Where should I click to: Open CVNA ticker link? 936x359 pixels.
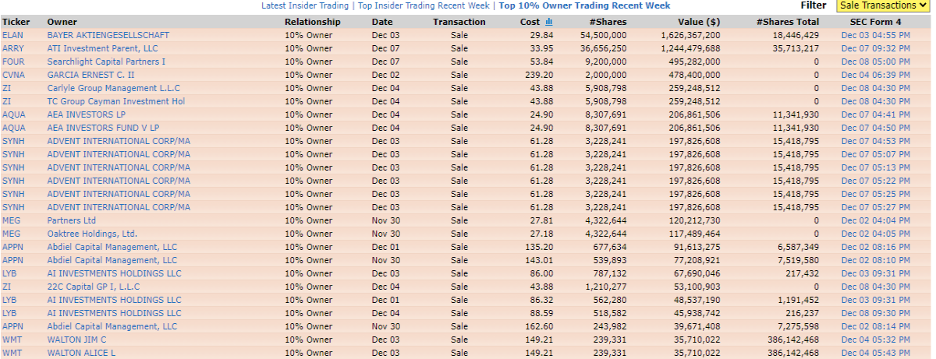pos(13,75)
